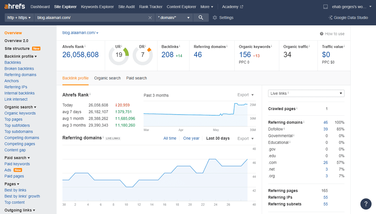Go to Dashboard in top navigation
Image resolution: width=376 pixels, height=214 pixels.
tap(40, 7)
